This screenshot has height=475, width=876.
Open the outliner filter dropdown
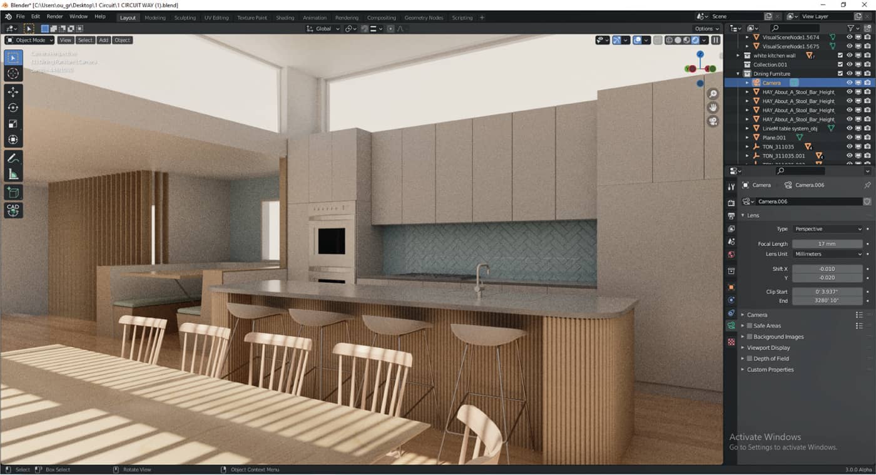[x=852, y=28]
